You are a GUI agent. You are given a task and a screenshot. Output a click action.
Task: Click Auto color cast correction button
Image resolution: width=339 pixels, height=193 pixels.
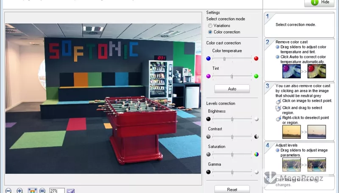(232, 89)
